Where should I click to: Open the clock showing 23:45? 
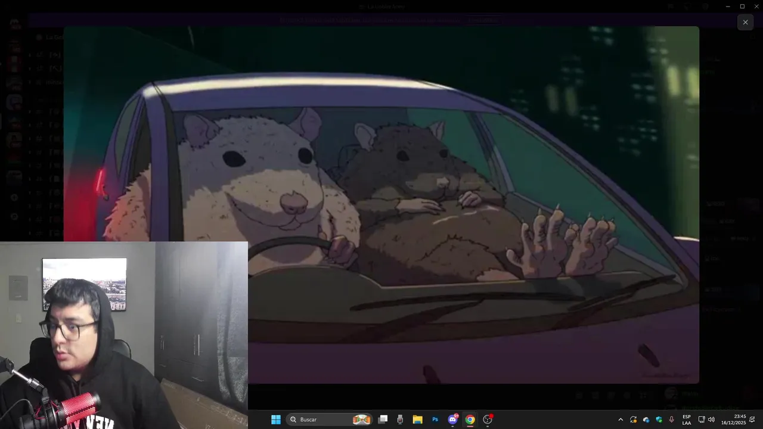tap(733, 419)
